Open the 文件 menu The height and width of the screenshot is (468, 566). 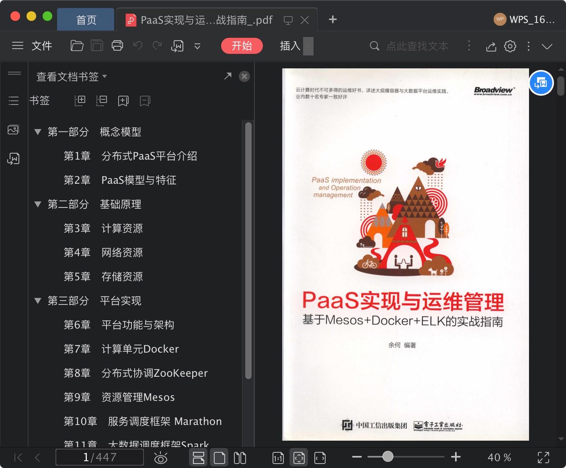42,46
